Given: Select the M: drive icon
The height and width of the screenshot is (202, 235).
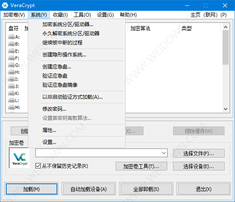Looking at the screenshot, I should (x=11, y=107).
